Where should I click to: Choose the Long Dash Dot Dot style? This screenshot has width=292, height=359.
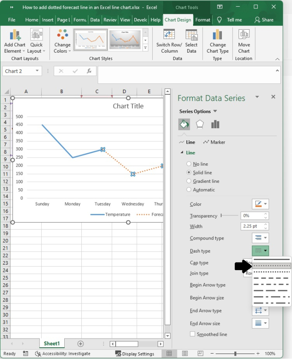272,303
